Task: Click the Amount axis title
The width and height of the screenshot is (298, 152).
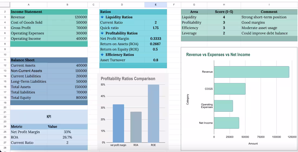Action: tap(253, 144)
